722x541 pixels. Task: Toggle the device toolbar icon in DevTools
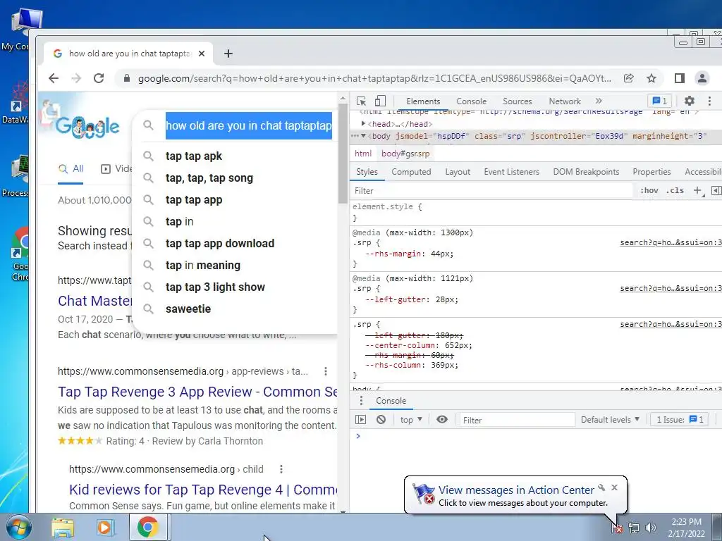click(380, 101)
